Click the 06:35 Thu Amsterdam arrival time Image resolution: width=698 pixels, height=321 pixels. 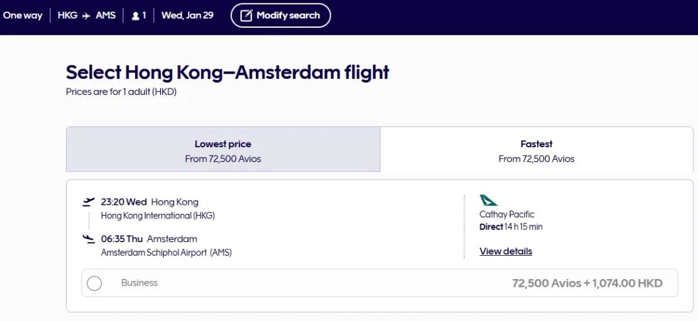tap(149, 239)
